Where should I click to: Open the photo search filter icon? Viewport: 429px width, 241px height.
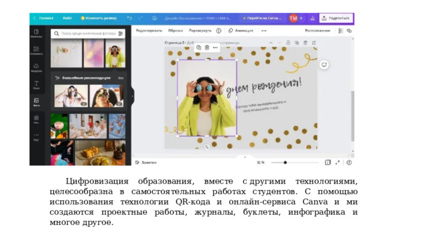[121, 33]
